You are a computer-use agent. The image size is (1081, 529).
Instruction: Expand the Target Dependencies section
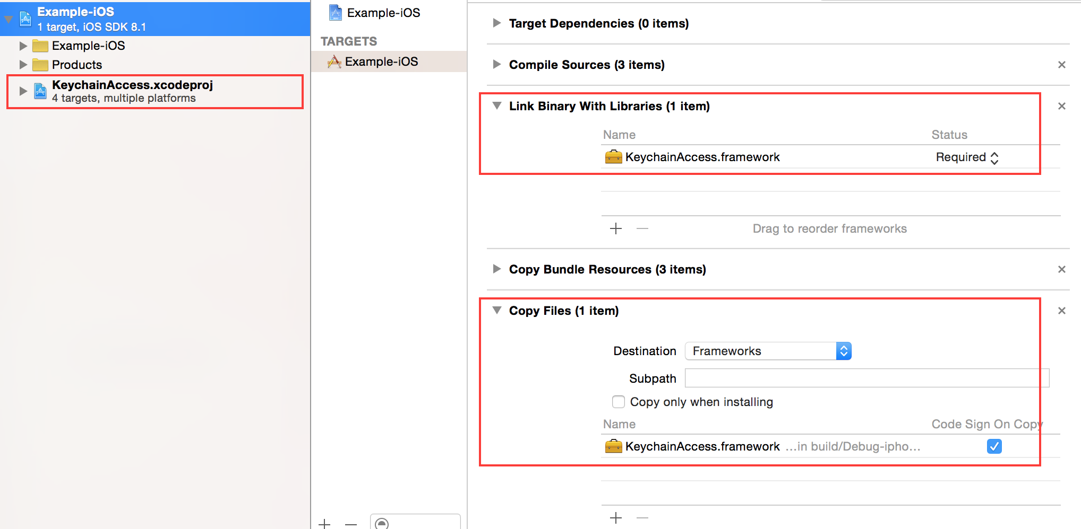(496, 23)
